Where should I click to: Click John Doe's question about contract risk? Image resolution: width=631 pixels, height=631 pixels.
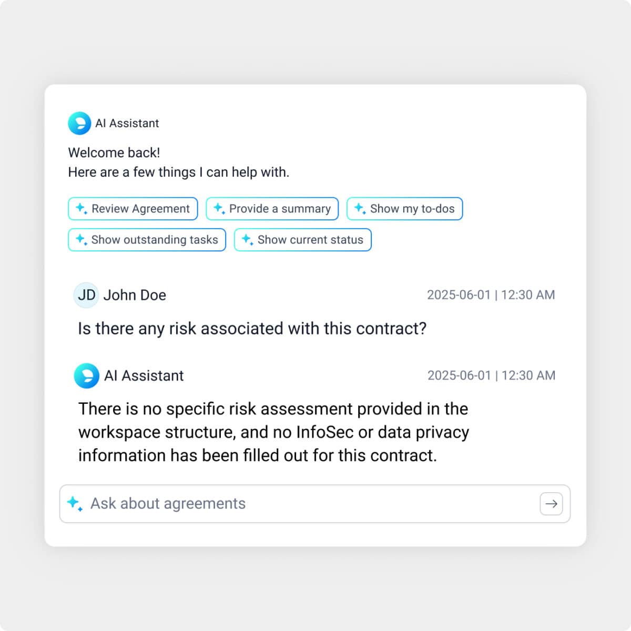pyautogui.click(x=252, y=329)
